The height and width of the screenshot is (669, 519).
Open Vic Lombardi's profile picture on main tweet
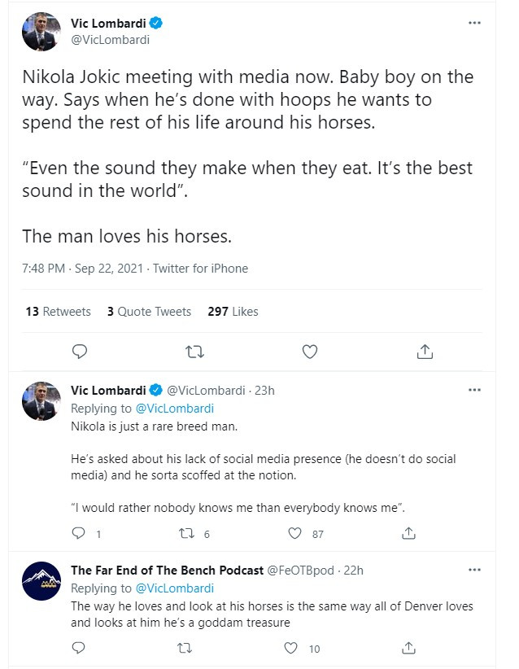pyautogui.click(x=41, y=32)
